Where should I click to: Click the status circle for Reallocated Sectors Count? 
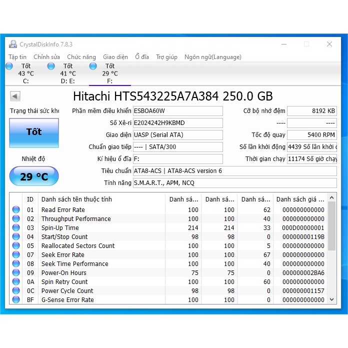(16, 245)
